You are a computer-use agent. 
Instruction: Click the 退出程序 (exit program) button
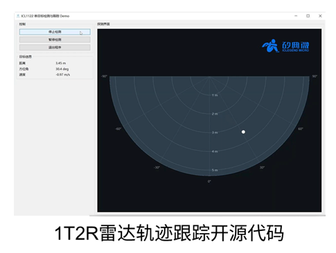coord(55,48)
